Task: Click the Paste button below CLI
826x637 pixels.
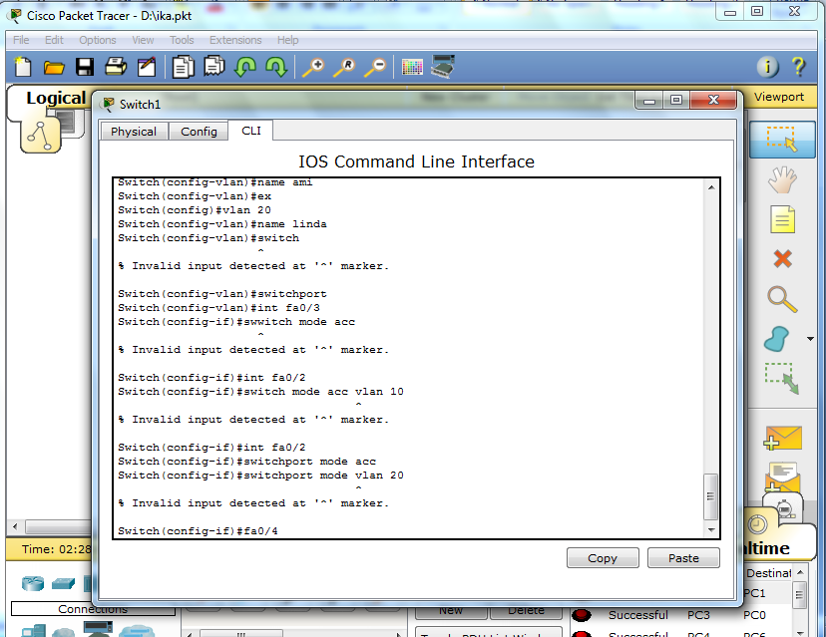Action: click(x=683, y=558)
